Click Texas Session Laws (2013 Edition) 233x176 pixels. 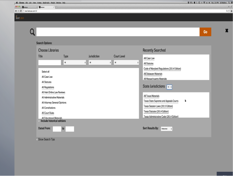158,106
